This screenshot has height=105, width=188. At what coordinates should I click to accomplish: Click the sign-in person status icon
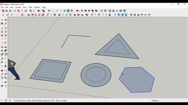click(10, 100)
